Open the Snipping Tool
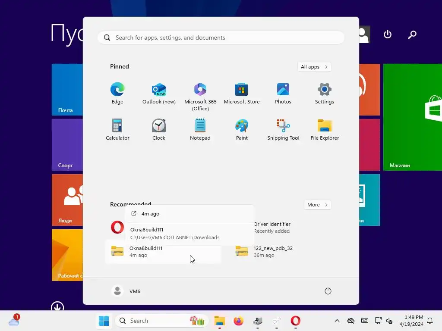 [283, 130]
